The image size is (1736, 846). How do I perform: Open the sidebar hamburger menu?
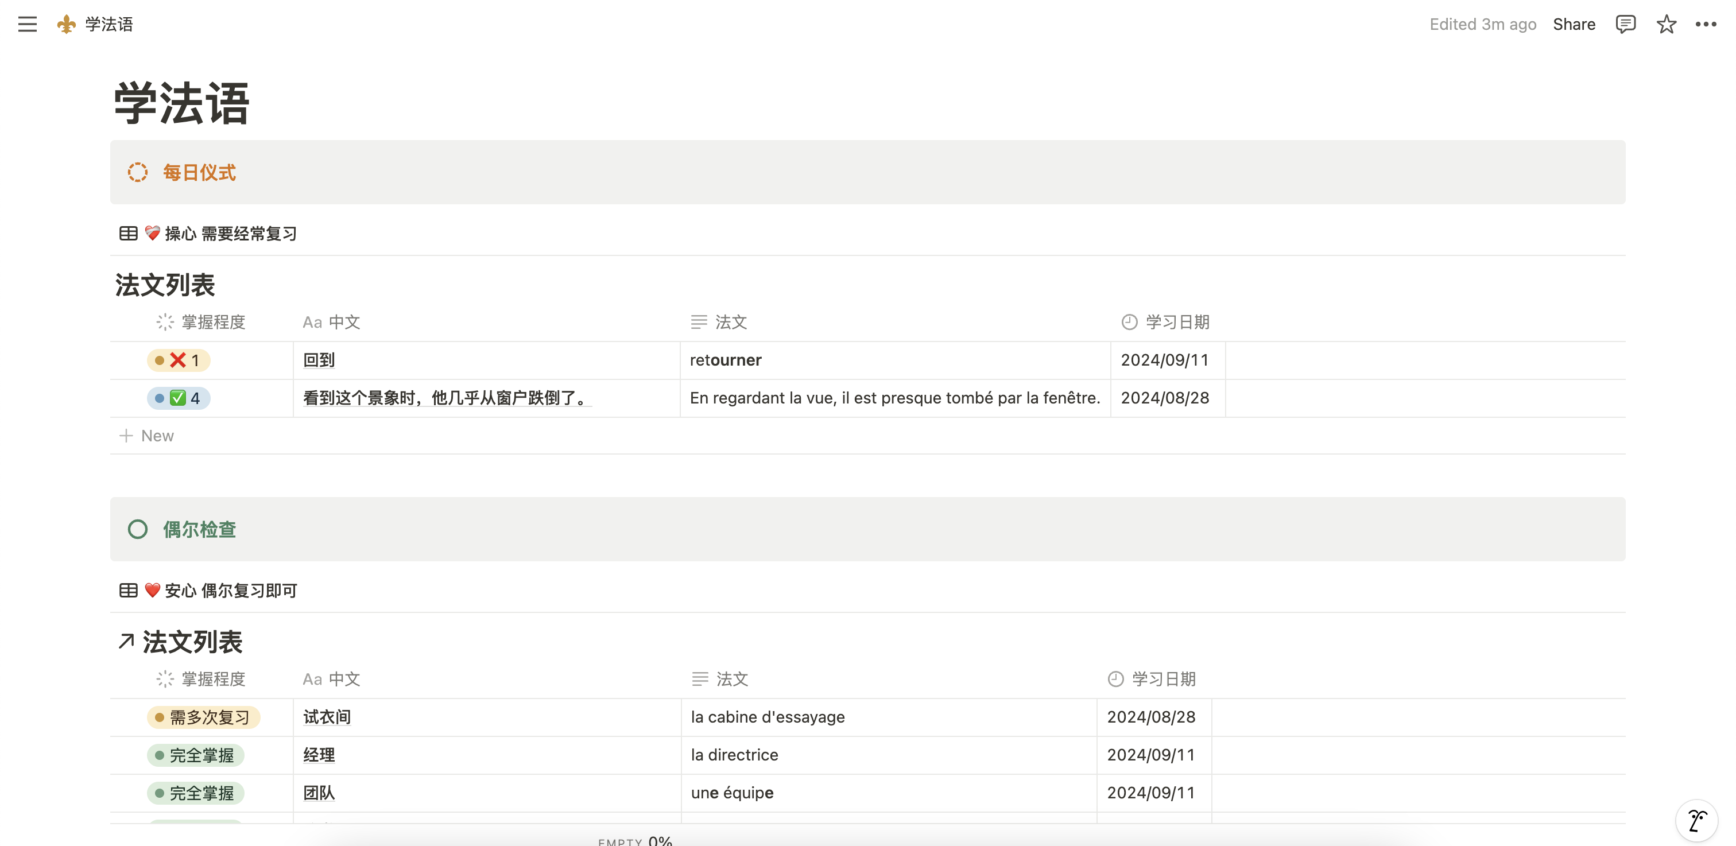click(x=27, y=24)
